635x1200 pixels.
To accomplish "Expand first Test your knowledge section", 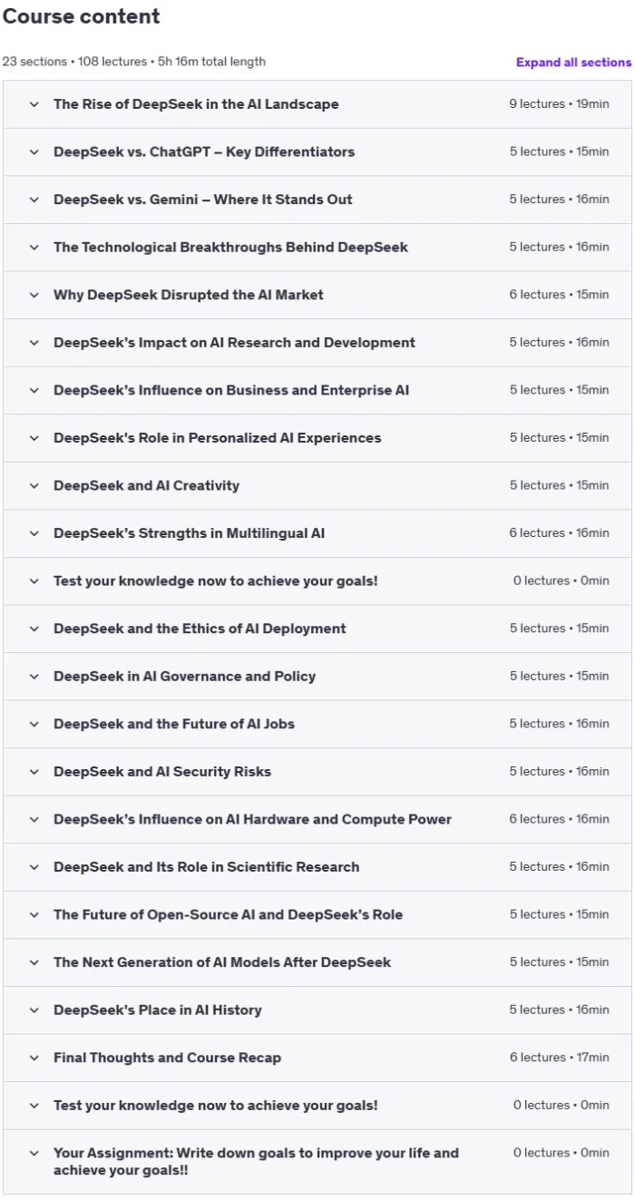I will click(x=317, y=580).
